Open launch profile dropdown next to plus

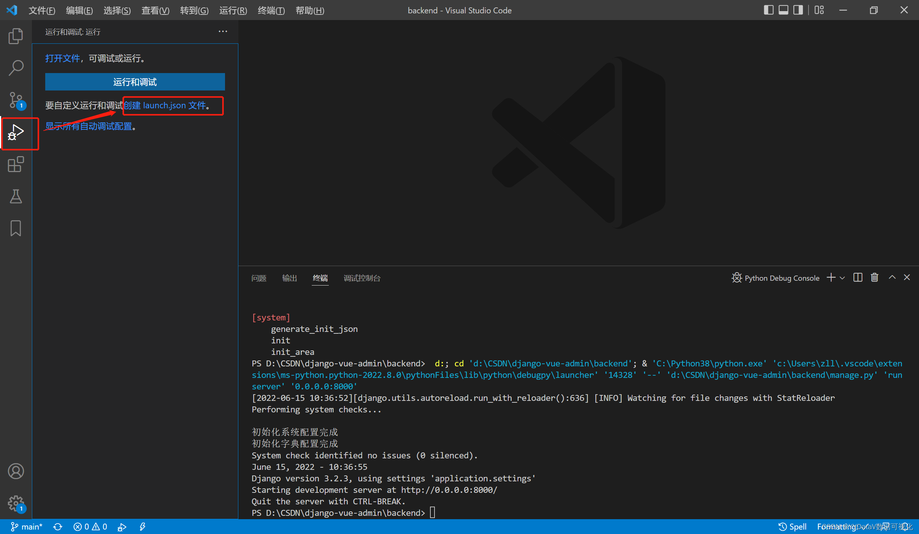pos(842,278)
